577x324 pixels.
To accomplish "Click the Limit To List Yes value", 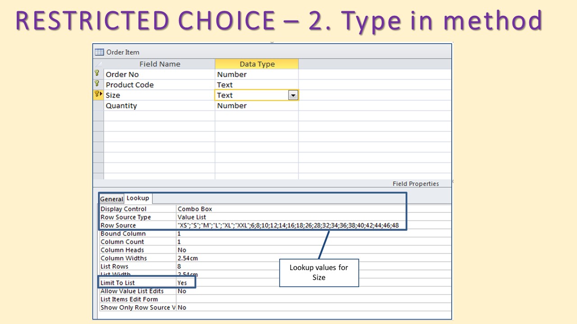I will pos(182,283).
